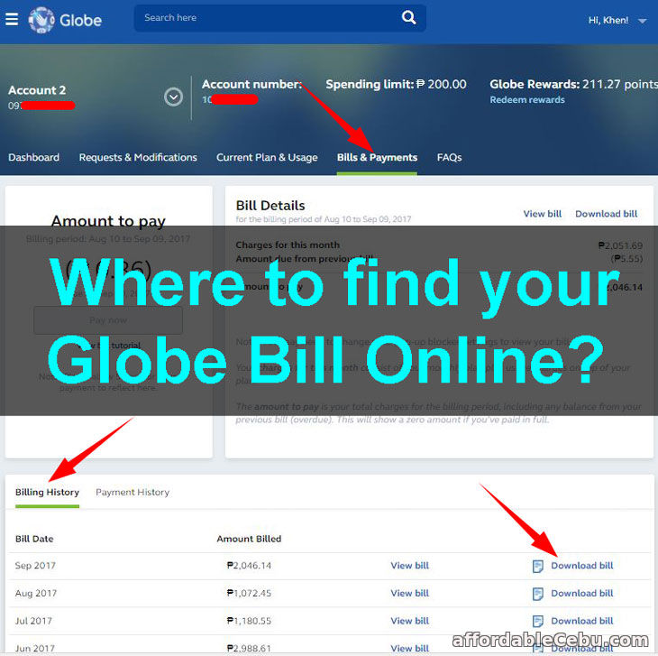Open the hamburger menu icon

tap(12, 19)
